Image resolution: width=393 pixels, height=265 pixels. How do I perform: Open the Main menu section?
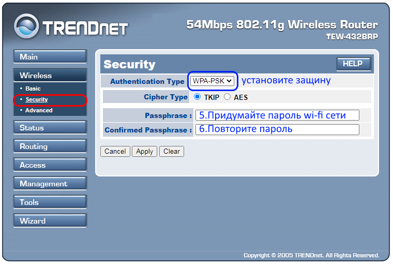[50, 57]
